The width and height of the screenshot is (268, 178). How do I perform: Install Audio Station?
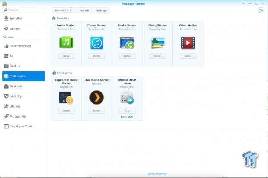(x=66, y=56)
